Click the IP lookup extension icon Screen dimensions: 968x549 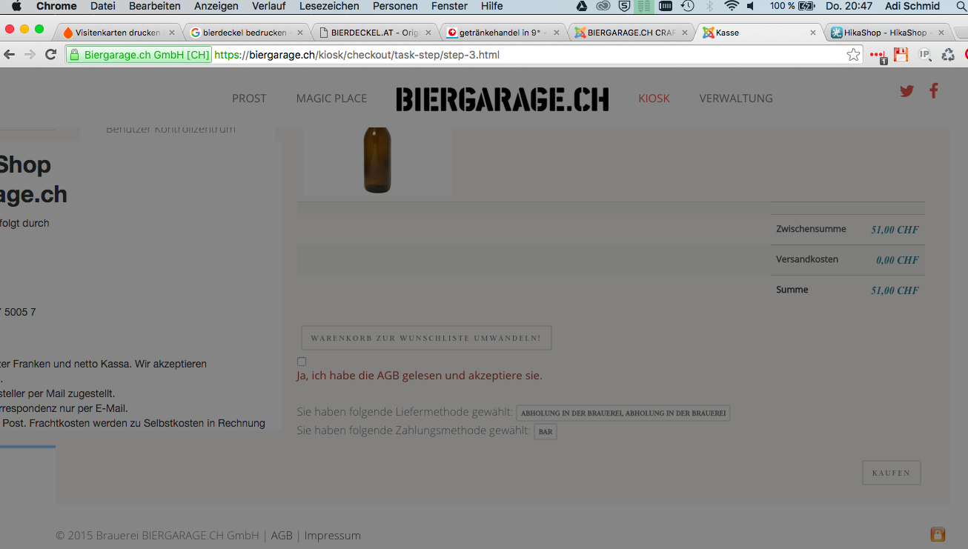pos(924,55)
